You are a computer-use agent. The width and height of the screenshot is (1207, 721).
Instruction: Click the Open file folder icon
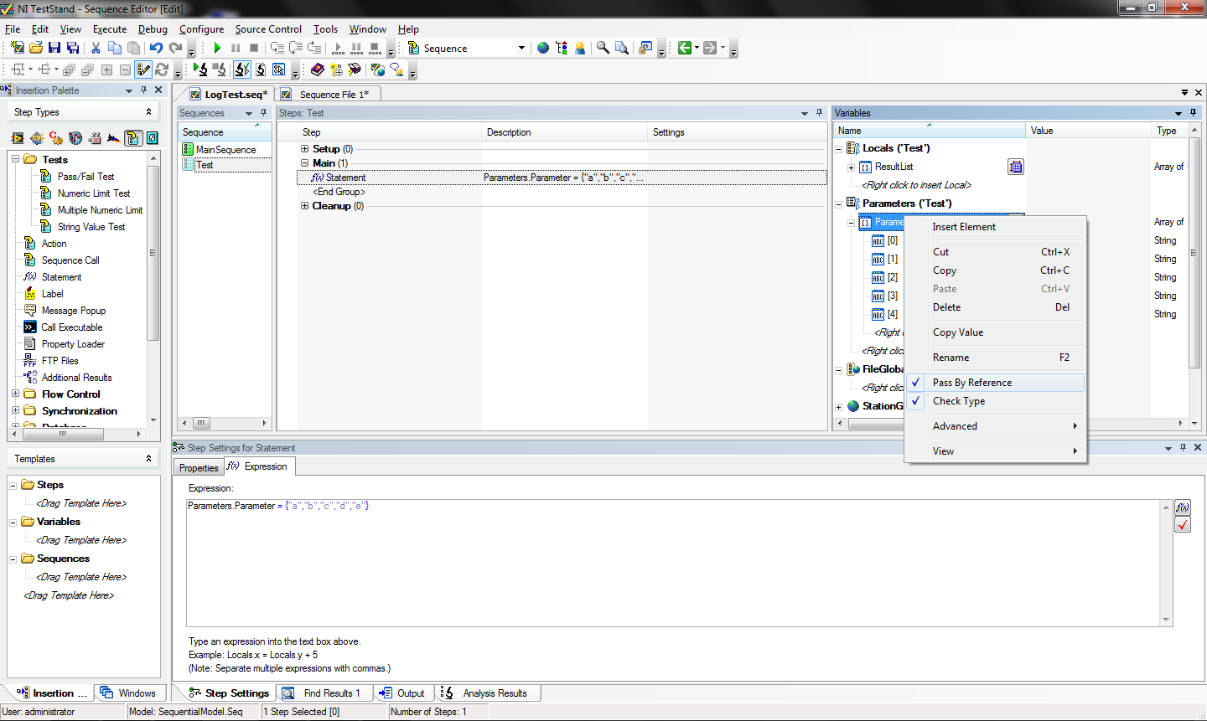[35, 48]
